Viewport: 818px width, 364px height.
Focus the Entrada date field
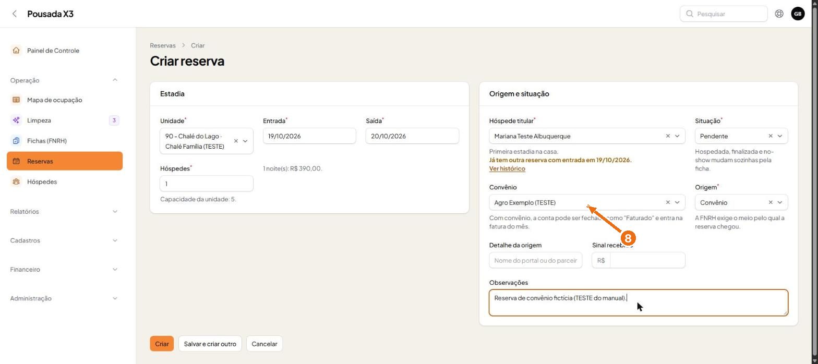309,136
